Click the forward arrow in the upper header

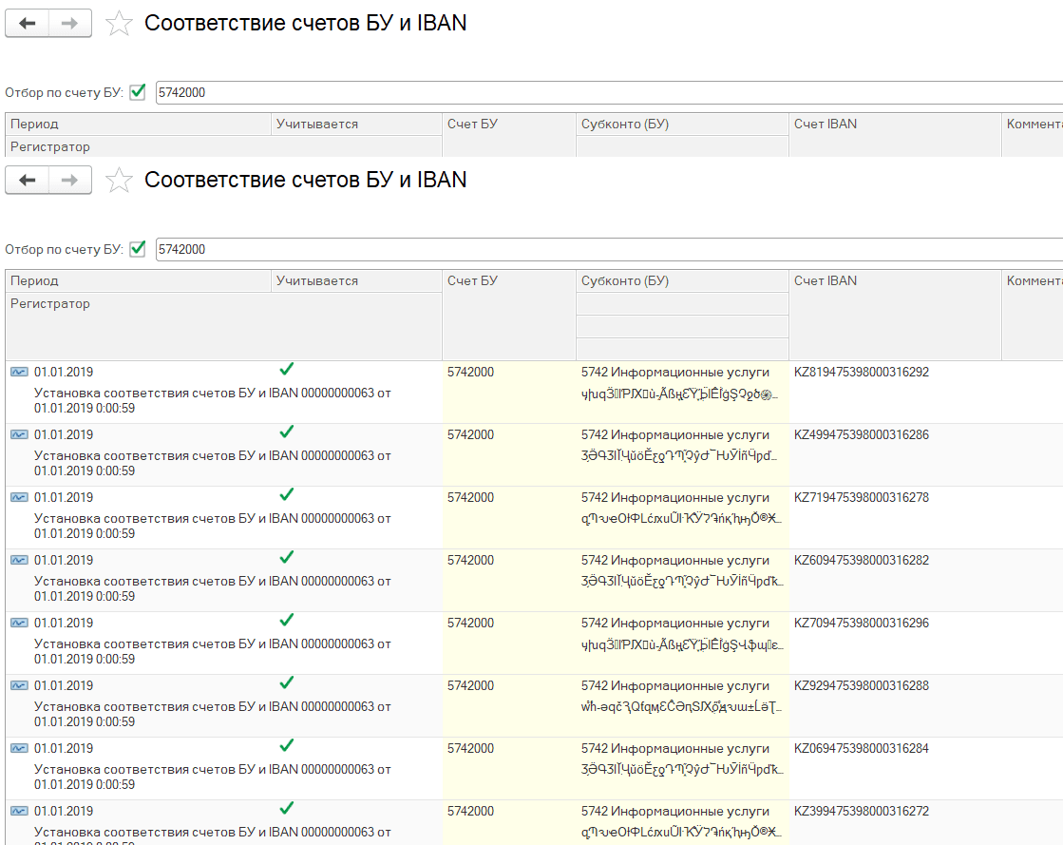coord(69,24)
